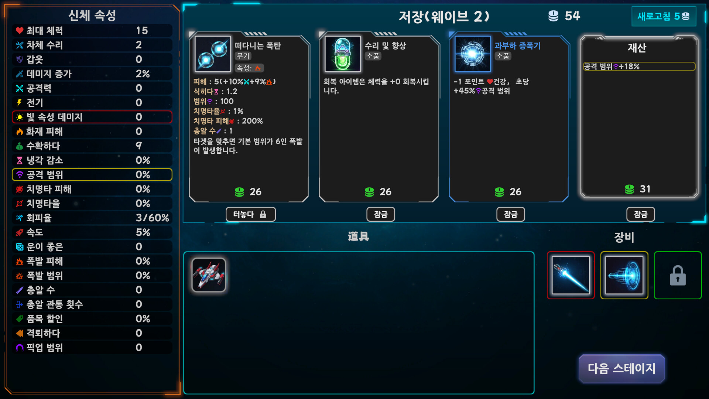
Task: Toggle the 터놓다 unlock button under bomb card
Action: (x=251, y=214)
